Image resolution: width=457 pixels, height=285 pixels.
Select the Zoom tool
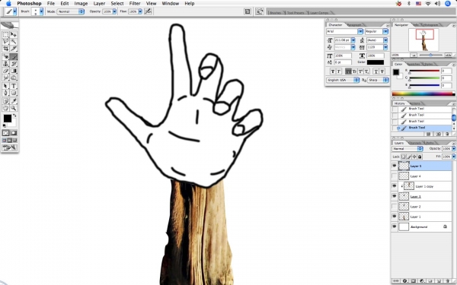14,108
